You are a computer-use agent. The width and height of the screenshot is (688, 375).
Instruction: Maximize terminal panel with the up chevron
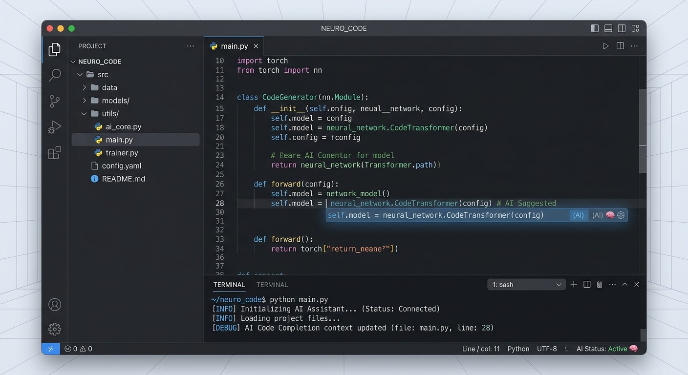tap(624, 284)
